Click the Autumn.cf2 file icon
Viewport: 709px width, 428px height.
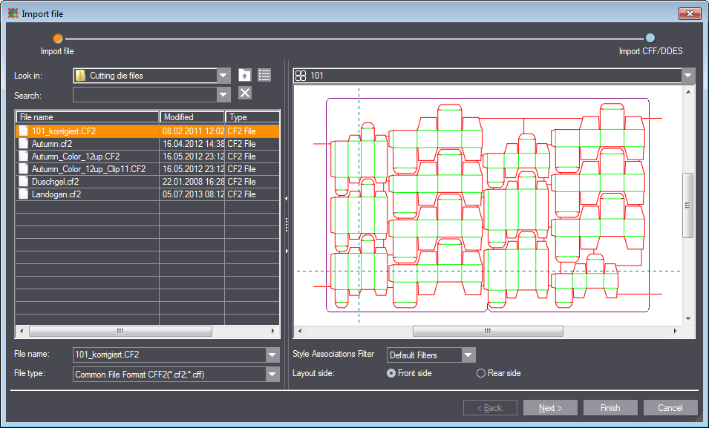point(24,144)
